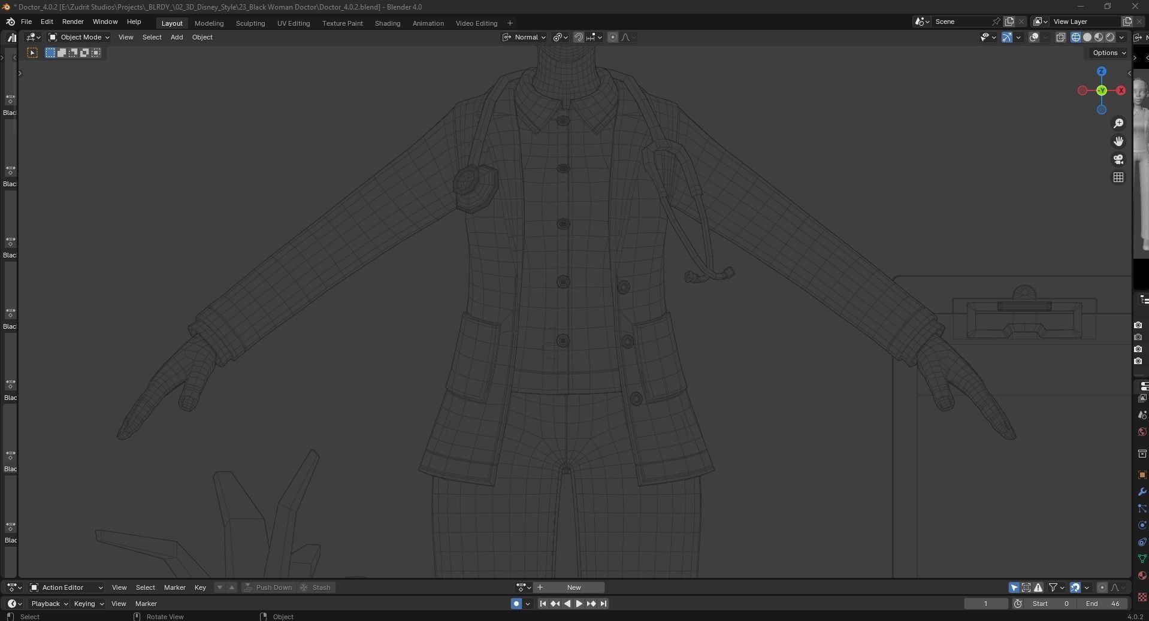Toggle auto keying record button
The image size is (1149, 621).
(516, 604)
